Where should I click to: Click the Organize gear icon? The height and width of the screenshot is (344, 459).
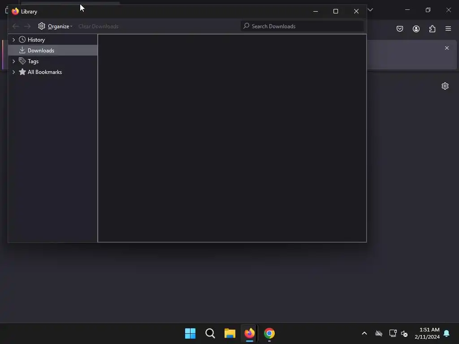(x=42, y=26)
